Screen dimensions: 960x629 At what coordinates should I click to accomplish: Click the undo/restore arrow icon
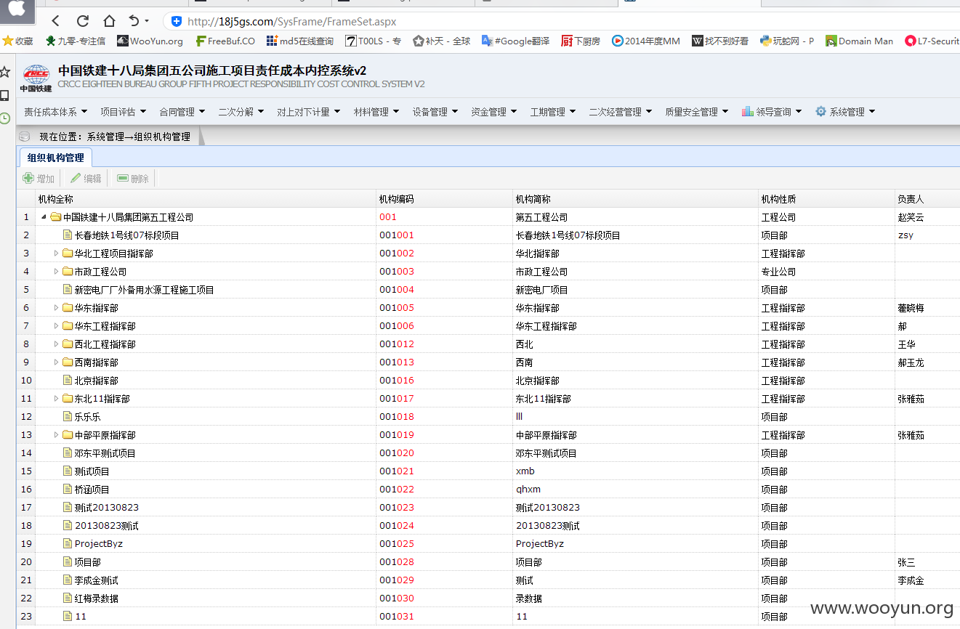coord(134,21)
